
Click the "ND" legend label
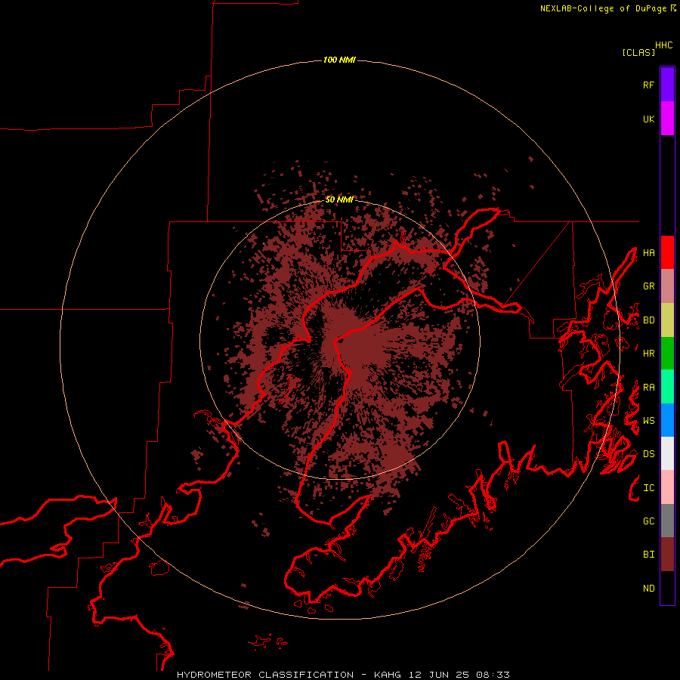point(648,588)
